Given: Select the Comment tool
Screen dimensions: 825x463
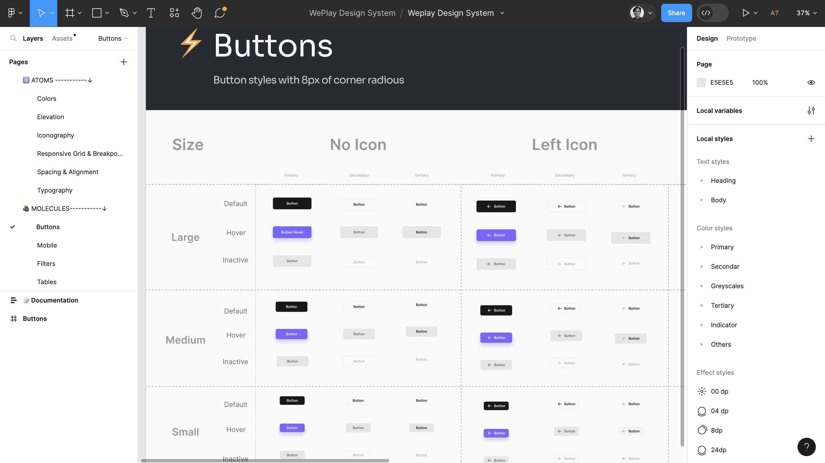Looking at the screenshot, I should (x=220, y=13).
